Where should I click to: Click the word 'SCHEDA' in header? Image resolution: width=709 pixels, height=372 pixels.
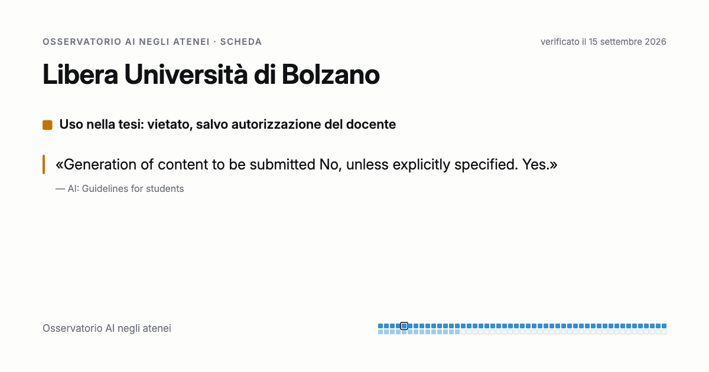point(241,42)
